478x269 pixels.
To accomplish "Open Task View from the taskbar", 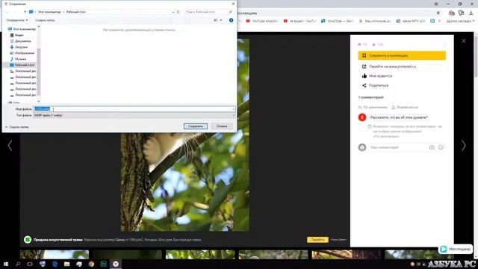I will pyautogui.click(x=30, y=264).
